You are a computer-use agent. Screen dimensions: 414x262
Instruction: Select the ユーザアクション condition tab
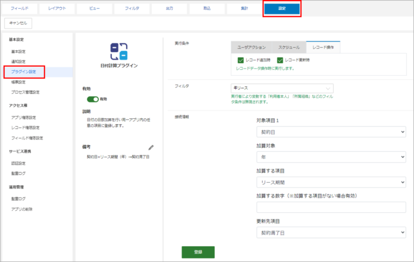coord(251,47)
